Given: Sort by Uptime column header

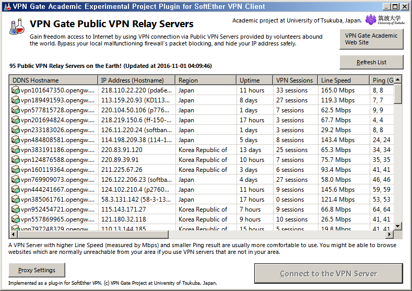Looking at the screenshot, I should pos(254,80).
